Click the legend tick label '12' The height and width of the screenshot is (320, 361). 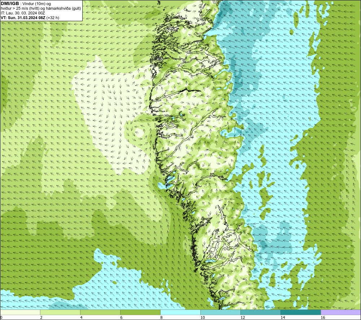243,317
